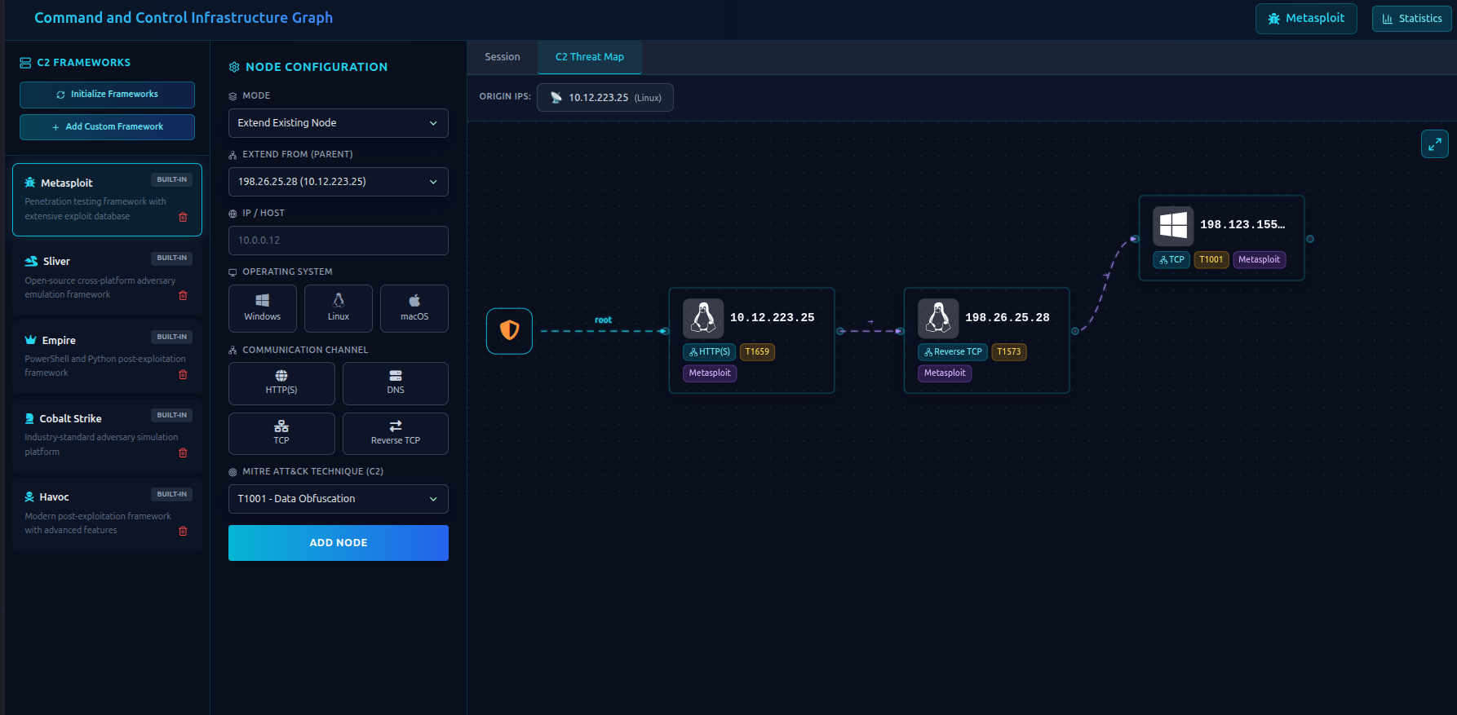Click the Linux penguin icon on 10.12.223.25 node
The height and width of the screenshot is (715, 1457).
[x=703, y=318]
